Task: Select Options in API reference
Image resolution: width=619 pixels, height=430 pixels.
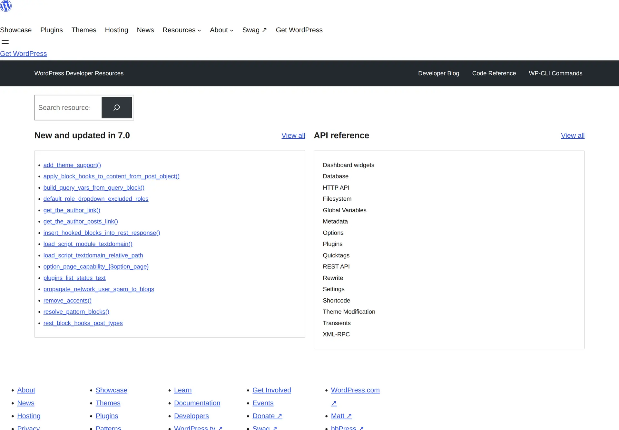Action: tap(333, 233)
